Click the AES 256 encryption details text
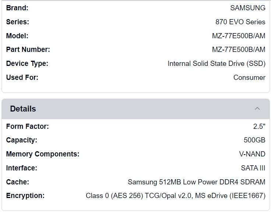 (x=175, y=196)
